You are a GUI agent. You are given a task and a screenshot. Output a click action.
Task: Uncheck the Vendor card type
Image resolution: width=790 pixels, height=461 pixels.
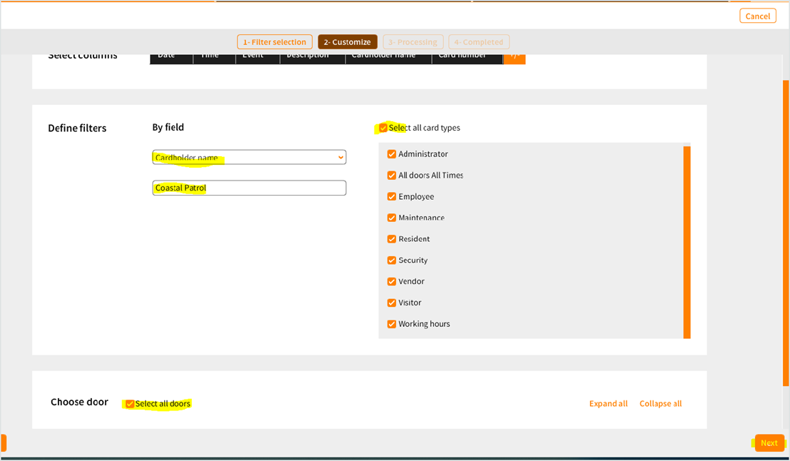[392, 282]
